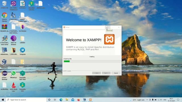
Task: Switch to XAMPP installer taskbar icon
Action: 90,100
